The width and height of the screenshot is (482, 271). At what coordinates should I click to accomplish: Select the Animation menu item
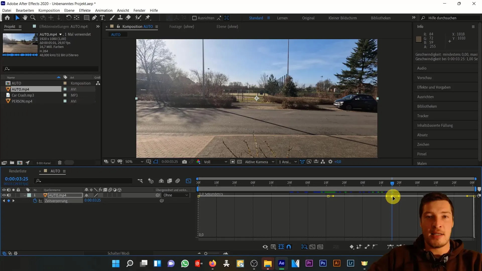coord(104,10)
